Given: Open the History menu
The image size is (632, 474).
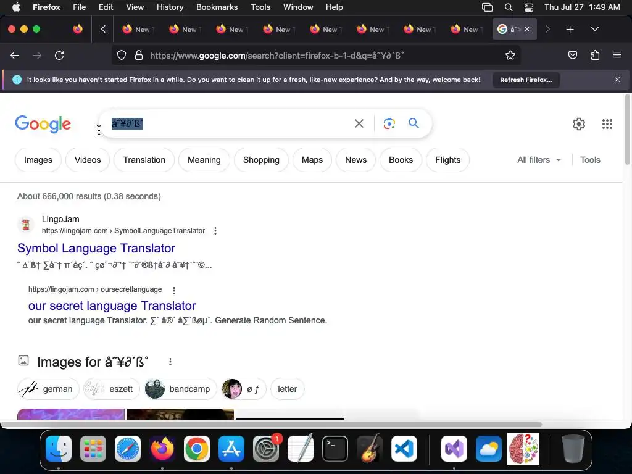Looking at the screenshot, I should (170, 7).
